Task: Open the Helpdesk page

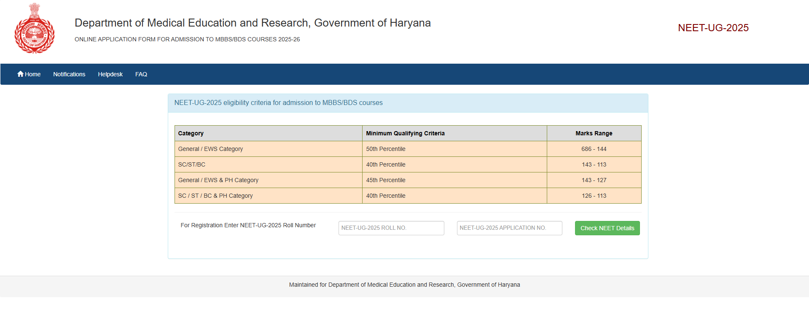Action: (x=110, y=74)
